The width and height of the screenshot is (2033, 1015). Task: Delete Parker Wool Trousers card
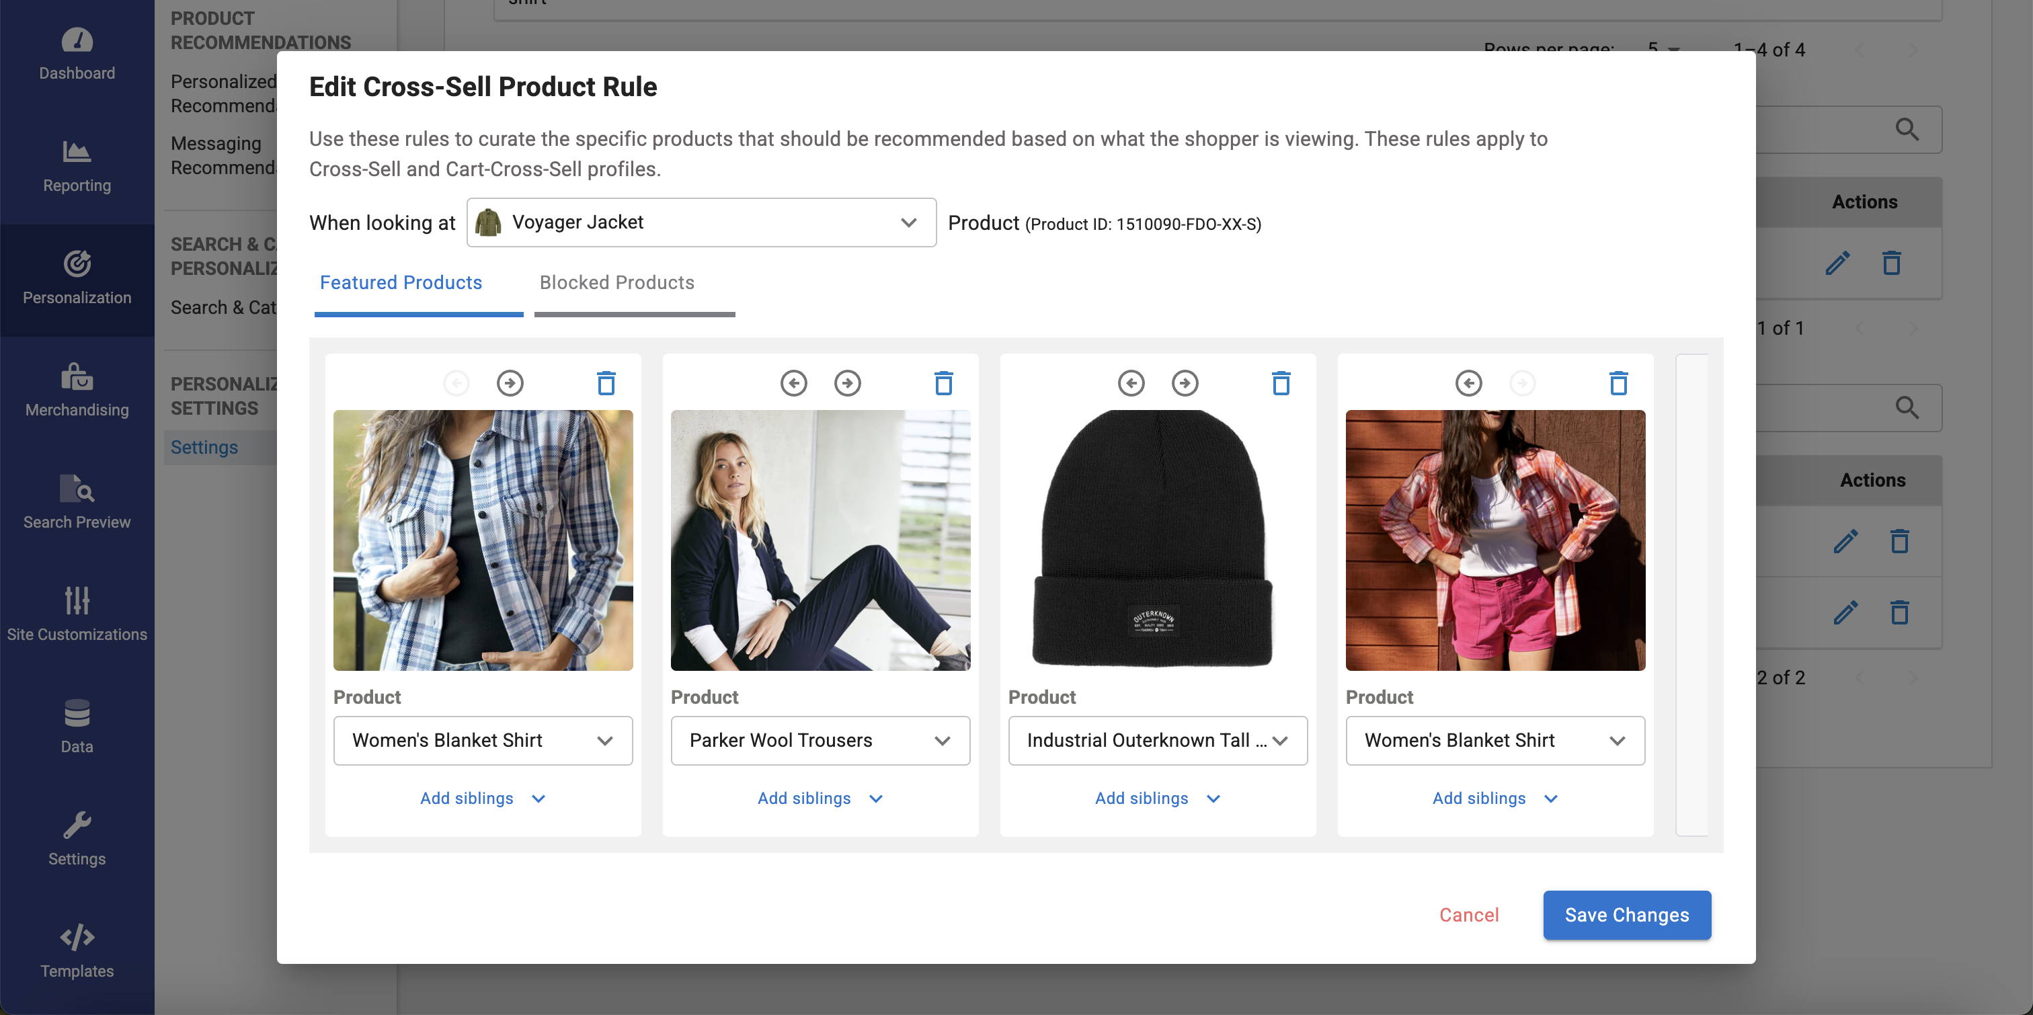pos(944,384)
